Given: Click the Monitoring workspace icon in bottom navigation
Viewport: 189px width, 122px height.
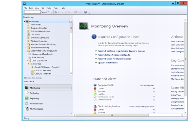Looking at the screenshot, I should [27, 88].
